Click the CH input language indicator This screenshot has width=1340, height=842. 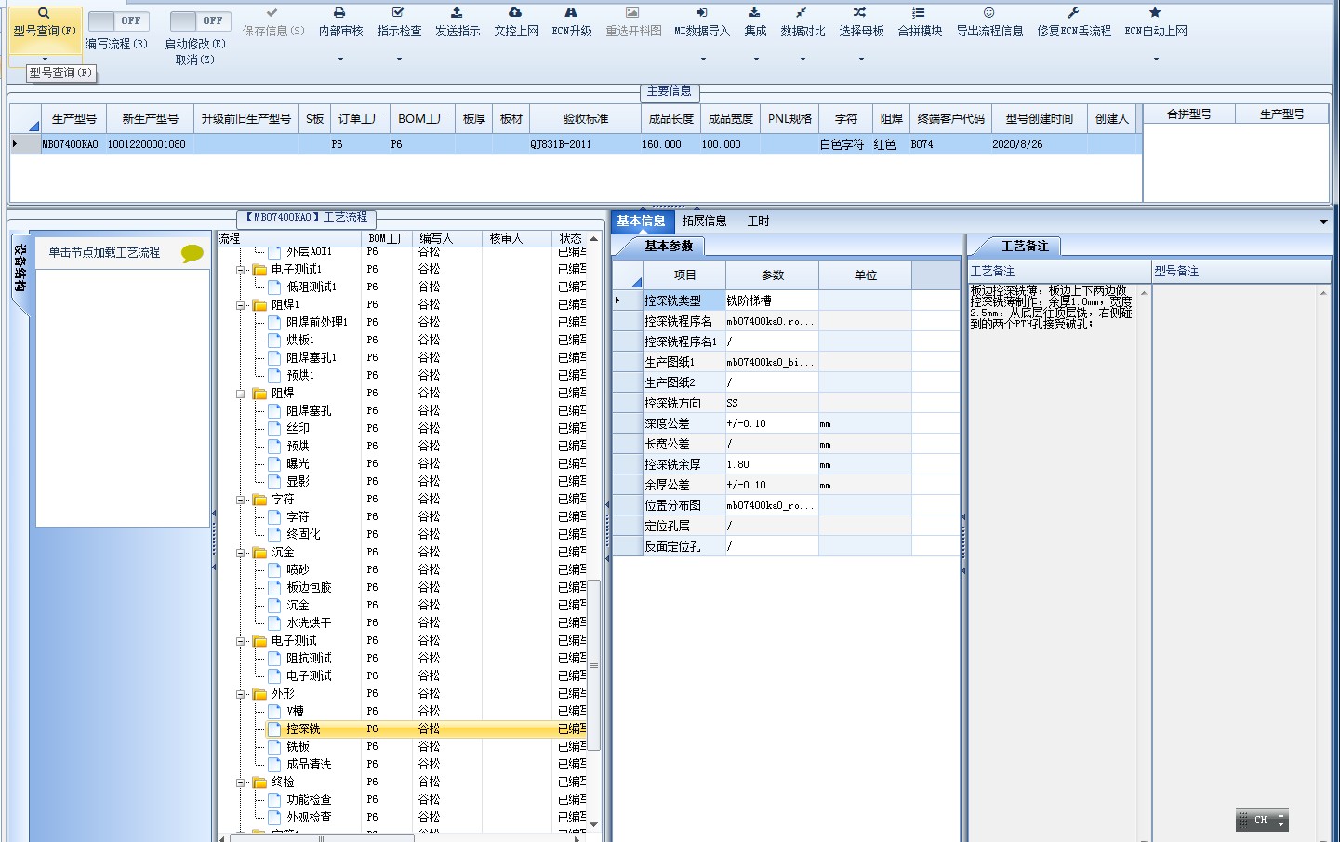pyautogui.click(x=1261, y=820)
